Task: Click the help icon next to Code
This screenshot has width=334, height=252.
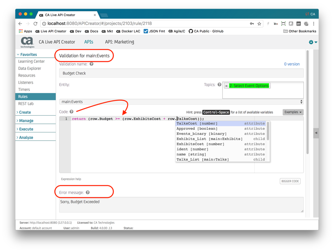Action: [71, 111]
